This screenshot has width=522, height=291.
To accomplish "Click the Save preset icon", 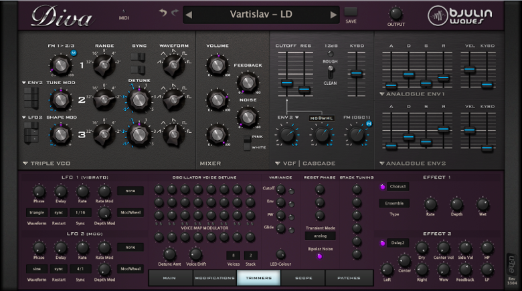I will 351,12.
